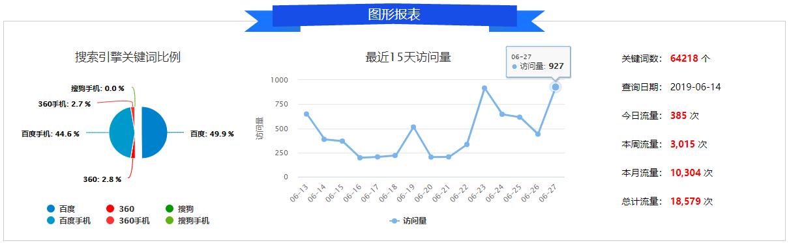The image size is (789, 243).
Task: Click the line chart point for 06-22
Action: (x=467, y=144)
